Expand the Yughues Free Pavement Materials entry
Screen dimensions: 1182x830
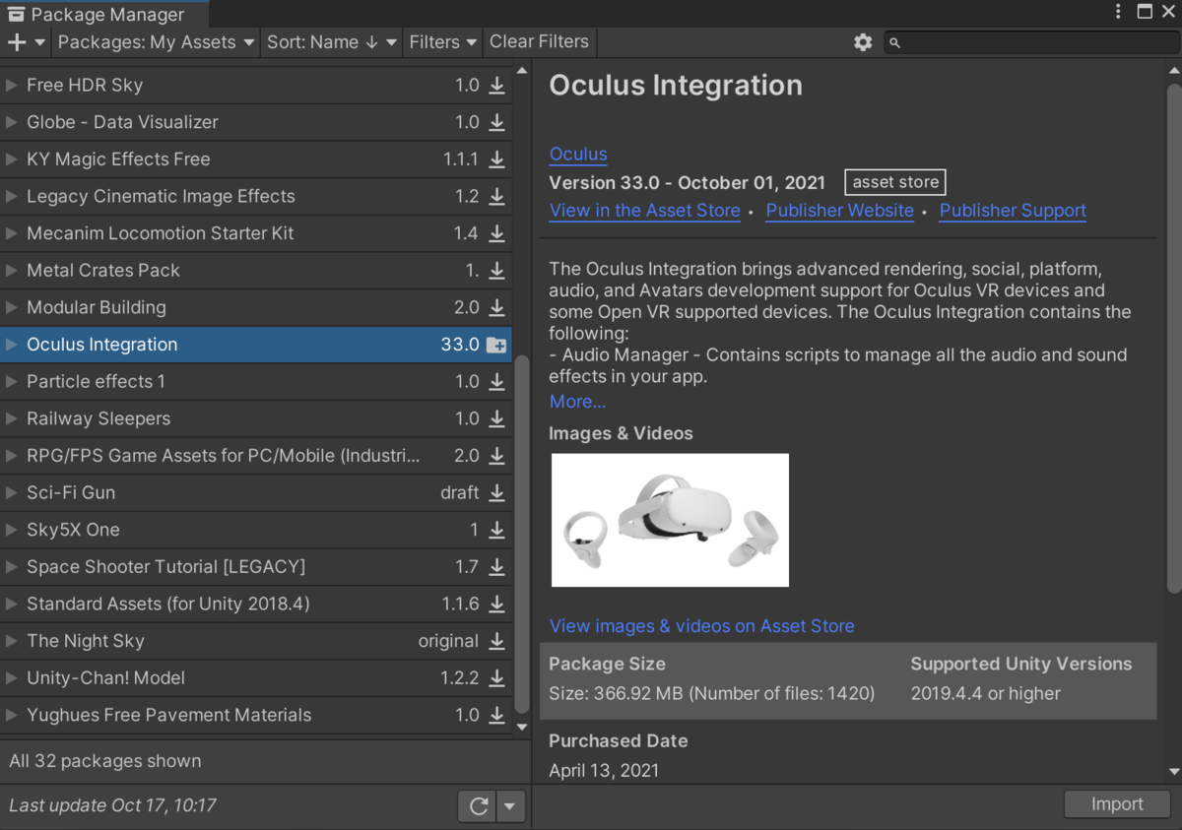(x=12, y=715)
